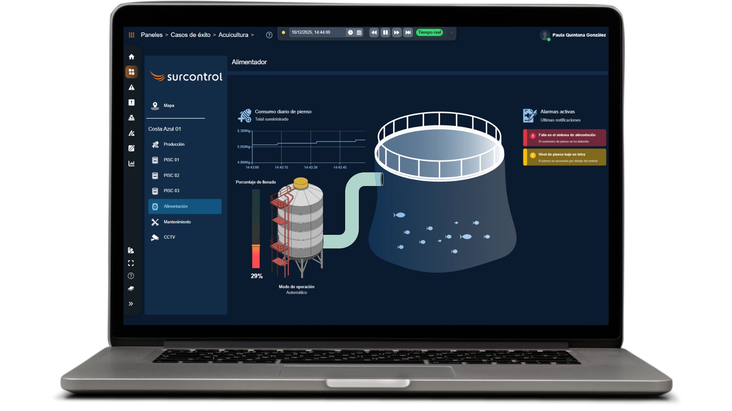This screenshot has width=732, height=411.
Task: Open PISC 02 in the side menu
Action: tap(171, 175)
